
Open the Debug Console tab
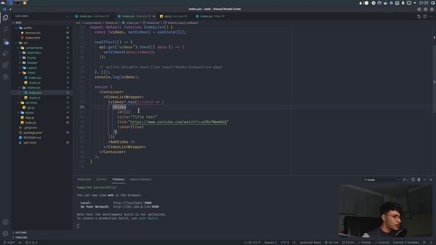[x=141, y=180]
